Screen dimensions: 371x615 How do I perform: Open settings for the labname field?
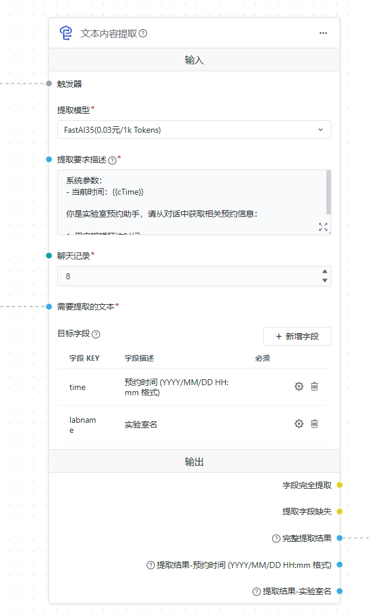tap(299, 424)
